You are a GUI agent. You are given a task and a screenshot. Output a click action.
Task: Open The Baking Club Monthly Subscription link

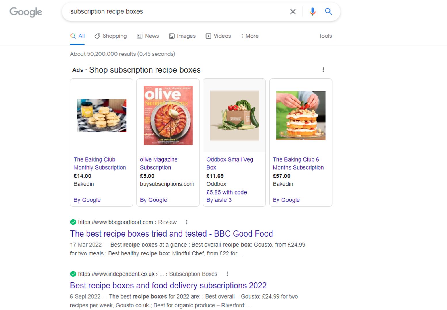pos(100,163)
